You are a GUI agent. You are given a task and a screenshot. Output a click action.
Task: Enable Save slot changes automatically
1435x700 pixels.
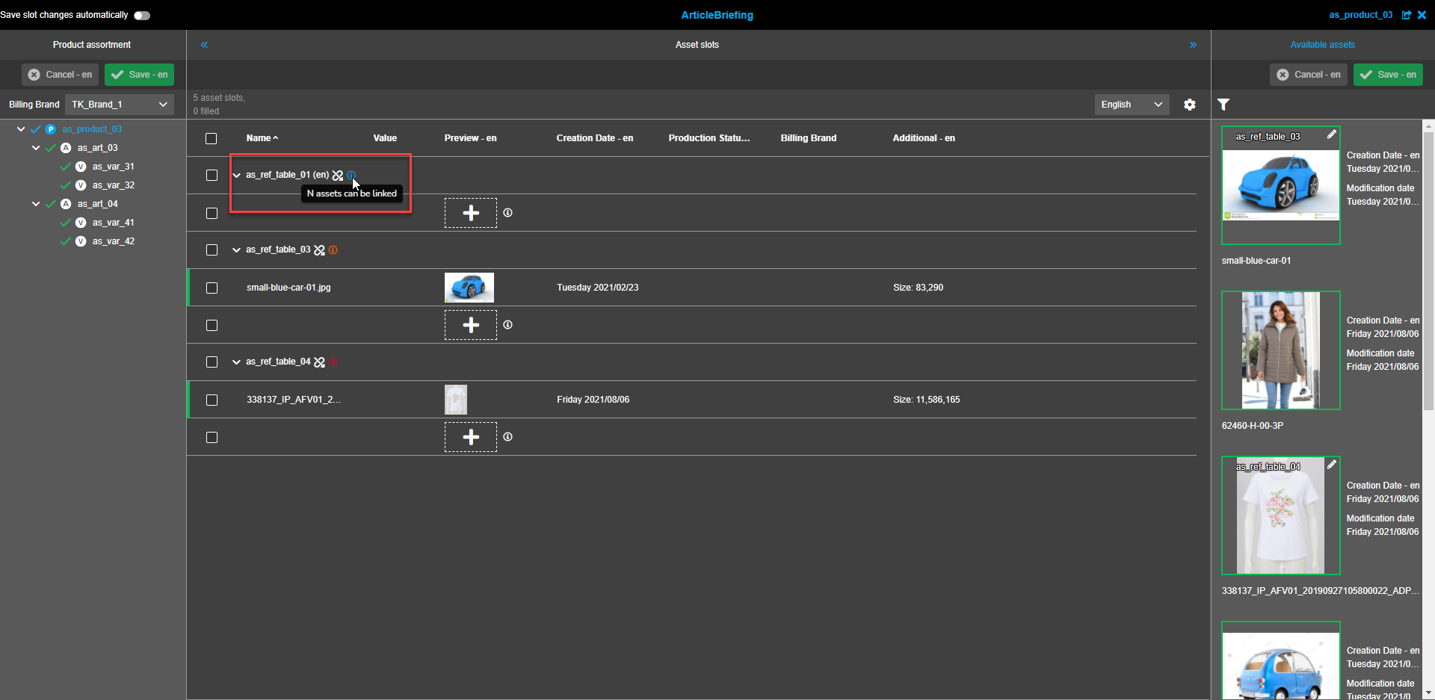[x=141, y=15]
